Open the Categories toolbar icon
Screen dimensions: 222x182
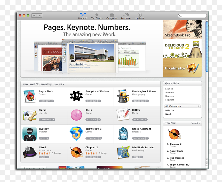tap(112, 15)
